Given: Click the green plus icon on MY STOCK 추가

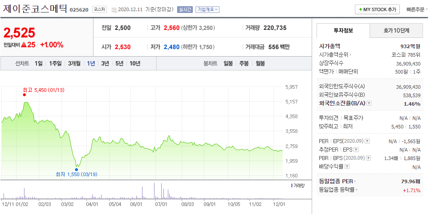Looking at the screenshot, I should 360,9.
